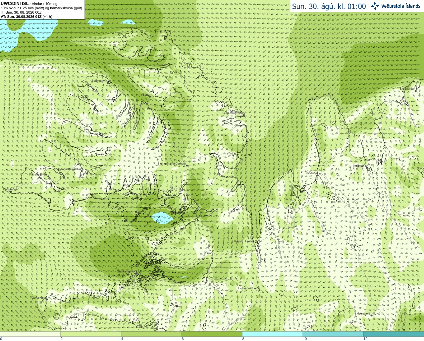Click the 6–8 m/s dark green swatch
The image size is (424, 341).
click(x=212, y=334)
